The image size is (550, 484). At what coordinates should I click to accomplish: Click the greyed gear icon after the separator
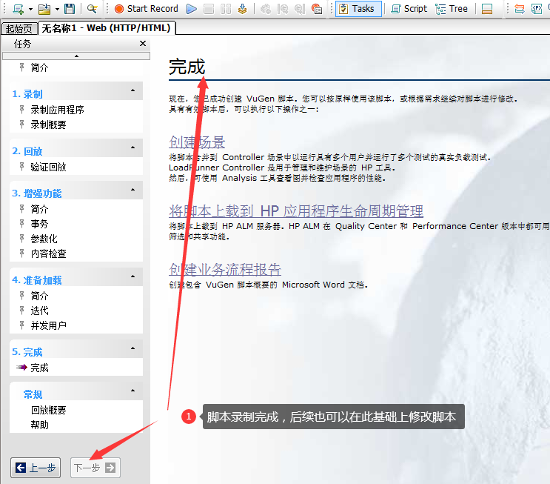click(266, 9)
